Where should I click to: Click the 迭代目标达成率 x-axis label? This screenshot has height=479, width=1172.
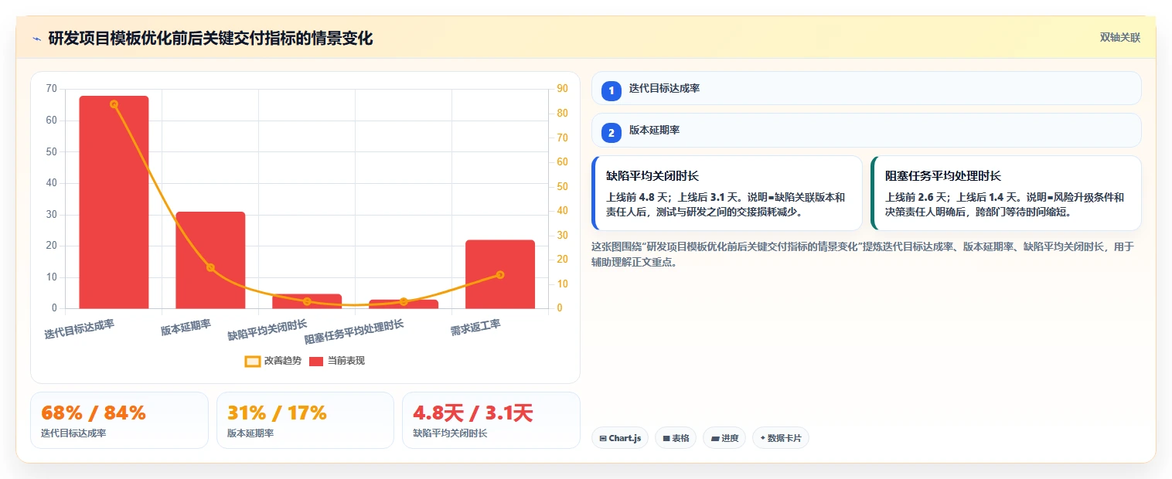pos(80,329)
